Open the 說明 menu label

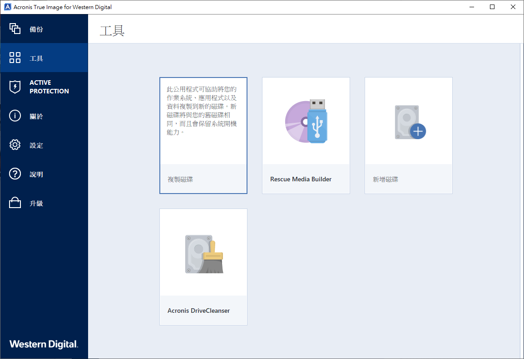coord(36,175)
